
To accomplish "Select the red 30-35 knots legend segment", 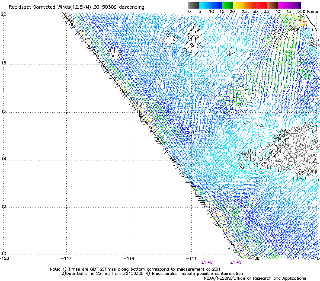I will [261, 5].
